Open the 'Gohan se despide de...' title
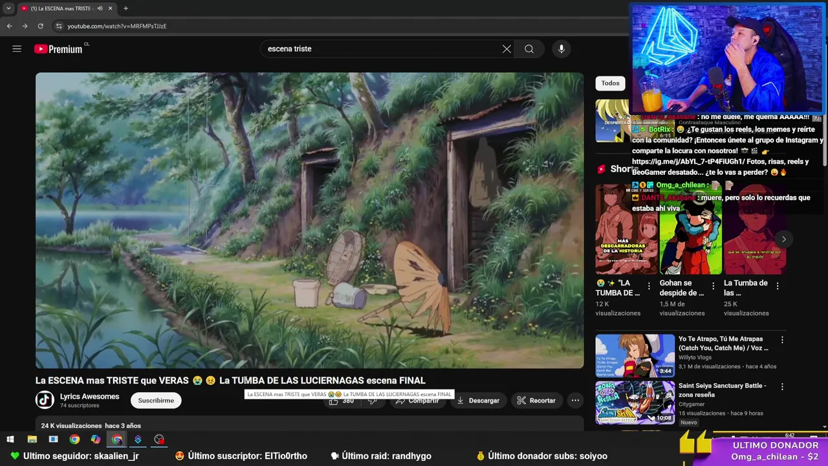This screenshot has height=466, width=828. pyautogui.click(x=682, y=288)
